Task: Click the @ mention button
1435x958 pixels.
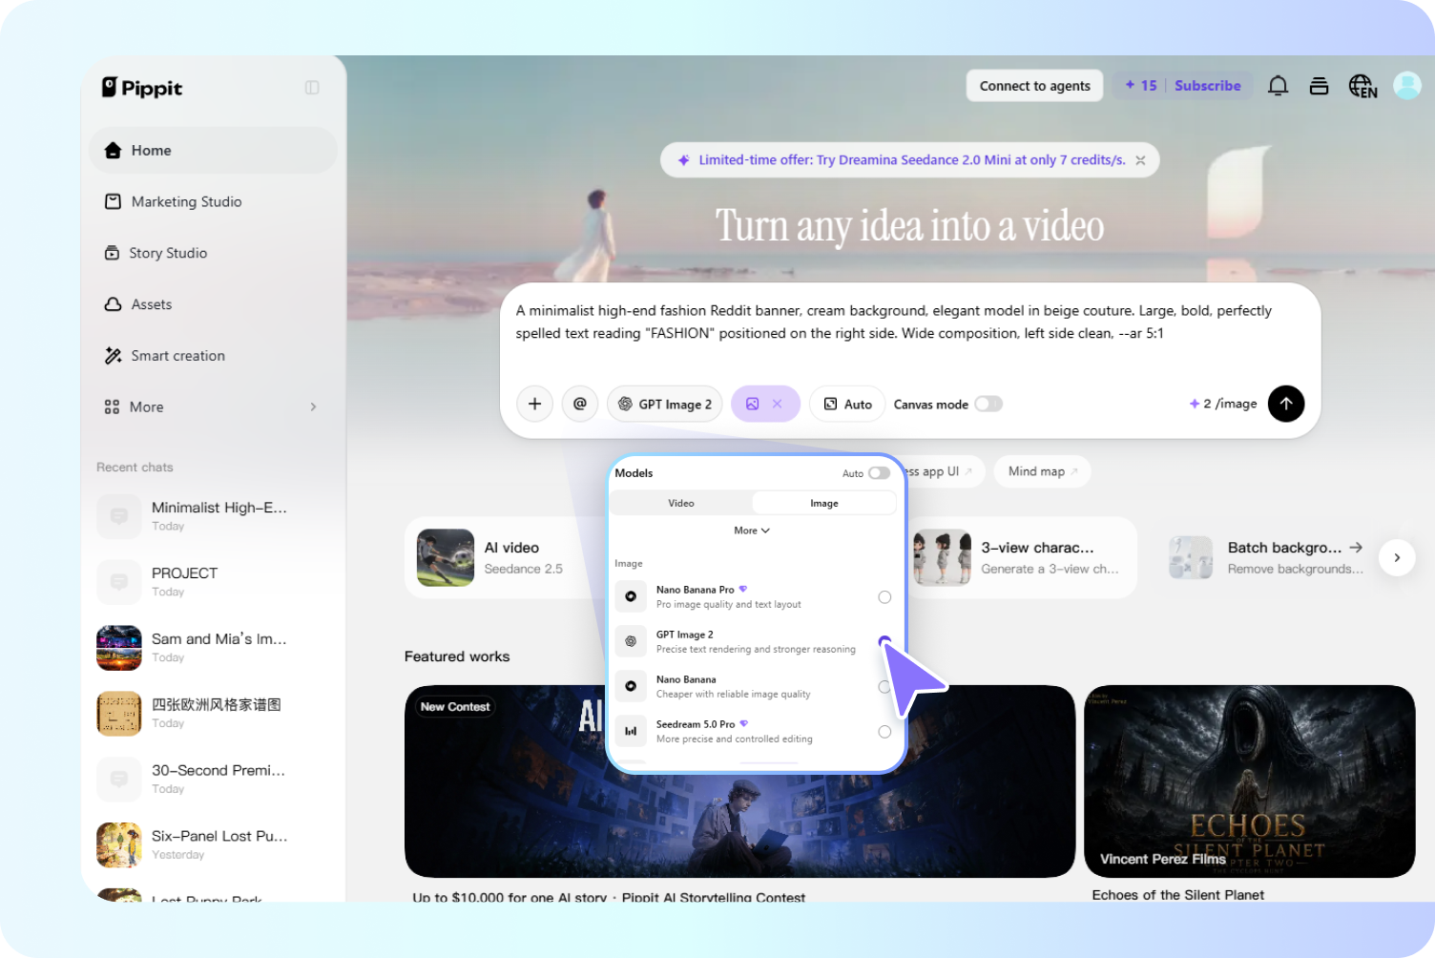Action: click(x=580, y=404)
